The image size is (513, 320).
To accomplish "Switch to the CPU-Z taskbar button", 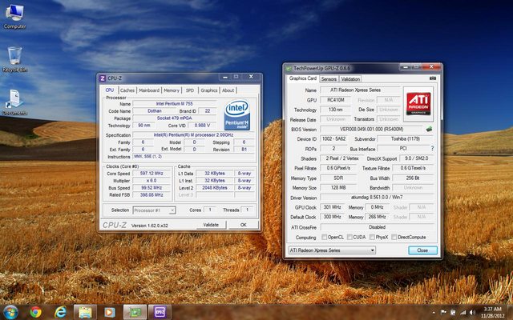I will 160,312.
